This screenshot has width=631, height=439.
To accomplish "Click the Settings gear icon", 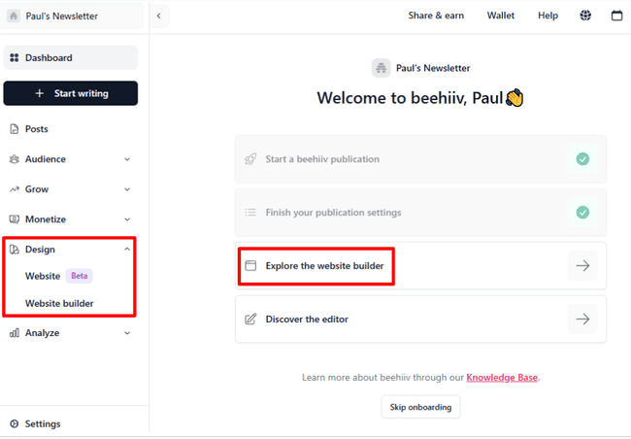I will coord(15,423).
